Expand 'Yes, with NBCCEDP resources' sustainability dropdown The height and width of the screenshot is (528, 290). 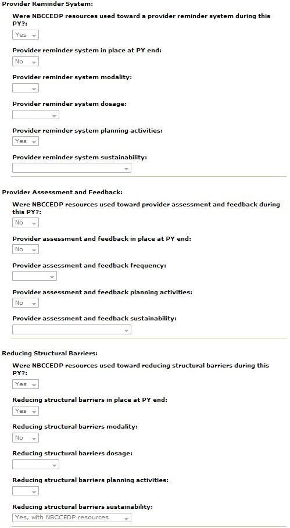pyautogui.click(x=71, y=518)
